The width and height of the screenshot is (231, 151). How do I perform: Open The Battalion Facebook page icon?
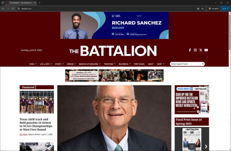pos(190,50)
